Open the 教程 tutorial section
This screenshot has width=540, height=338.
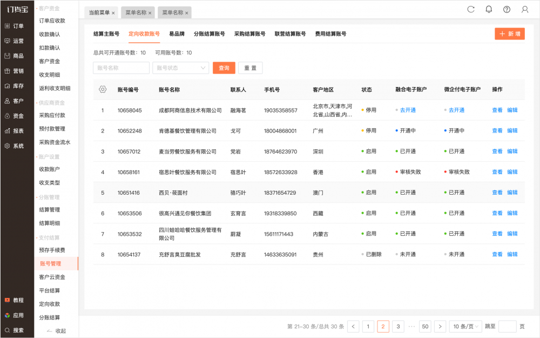(x=14, y=300)
